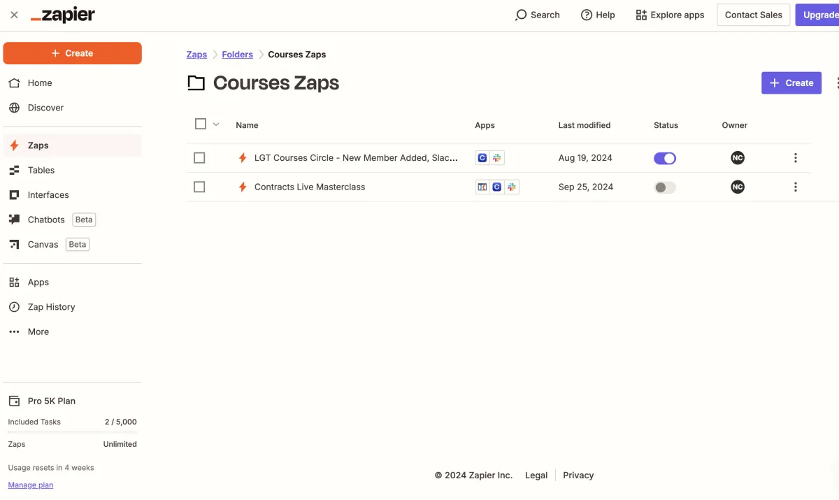Click the Circle app icon in LGT Courses row
This screenshot has height=500, width=839.
click(482, 158)
